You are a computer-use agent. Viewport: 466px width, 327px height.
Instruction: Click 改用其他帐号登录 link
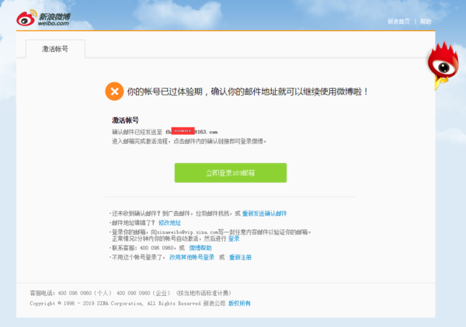tap(192, 257)
